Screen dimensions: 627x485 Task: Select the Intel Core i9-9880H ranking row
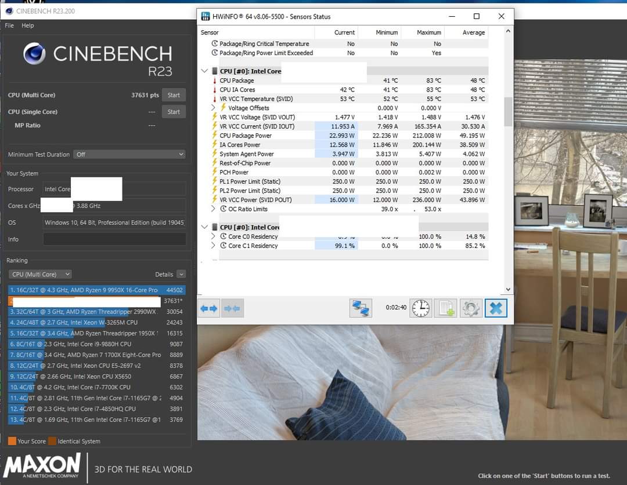click(96, 344)
